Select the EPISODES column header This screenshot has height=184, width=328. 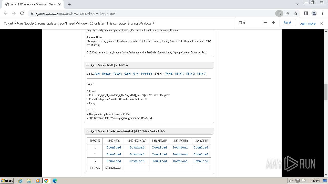[x=95, y=141]
